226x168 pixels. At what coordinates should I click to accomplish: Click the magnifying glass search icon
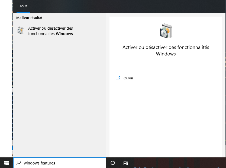[18, 163]
